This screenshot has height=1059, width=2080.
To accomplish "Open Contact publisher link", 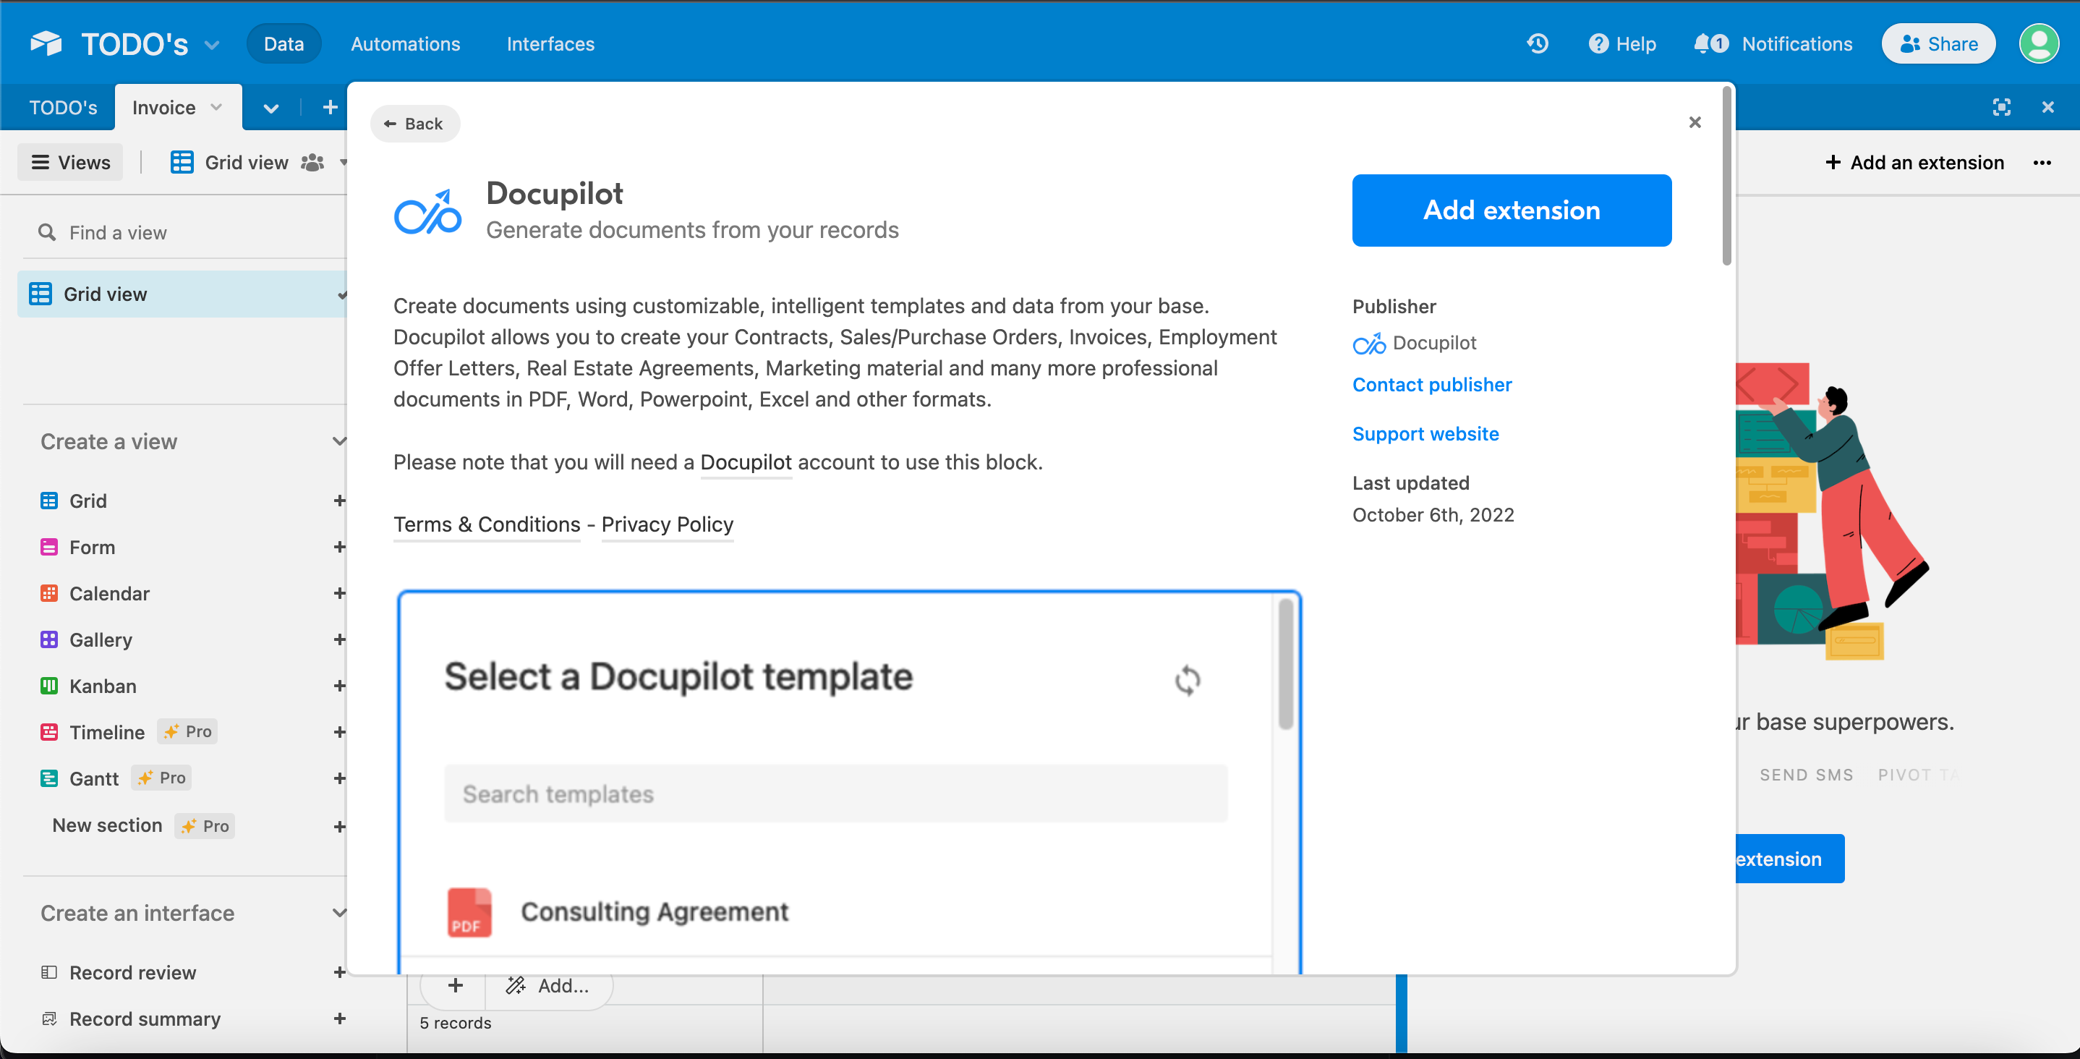I will 1431,385.
